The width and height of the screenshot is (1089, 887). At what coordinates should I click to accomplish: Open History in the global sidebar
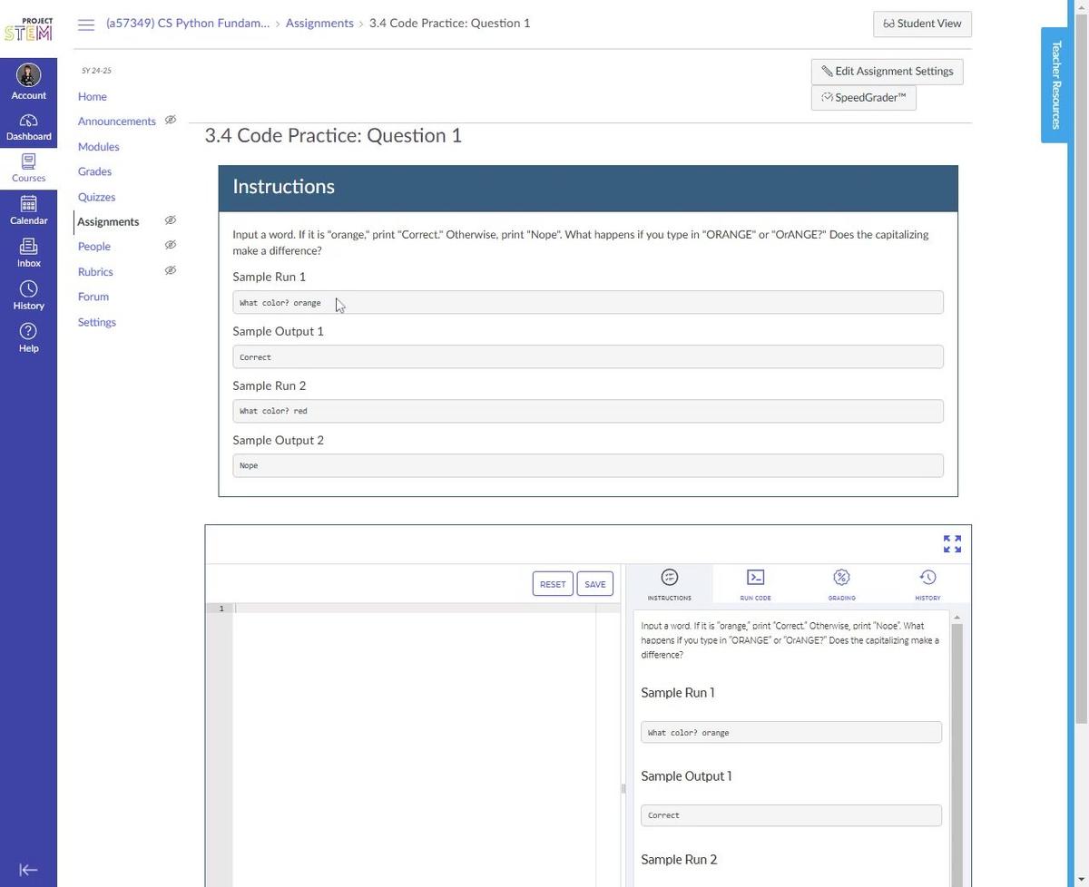pos(28,296)
